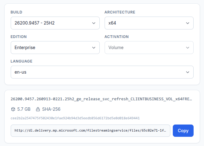Image resolution: width=204 pixels, height=146 pixels.
Task: Click the ARCHITECTURE field label
Action: click(120, 12)
